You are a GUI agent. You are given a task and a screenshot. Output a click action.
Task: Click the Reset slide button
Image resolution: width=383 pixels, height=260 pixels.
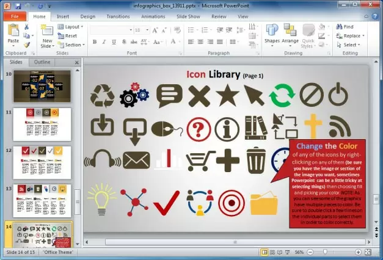[x=68, y=36]
